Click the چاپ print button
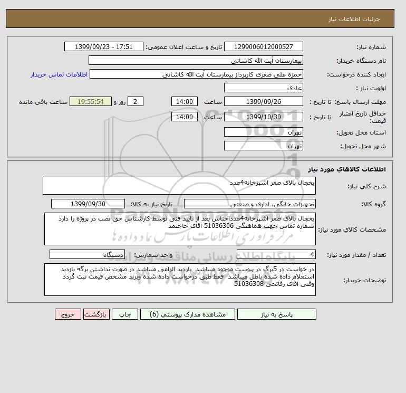Viewport: 406px width, 393px height. (125, 314)
